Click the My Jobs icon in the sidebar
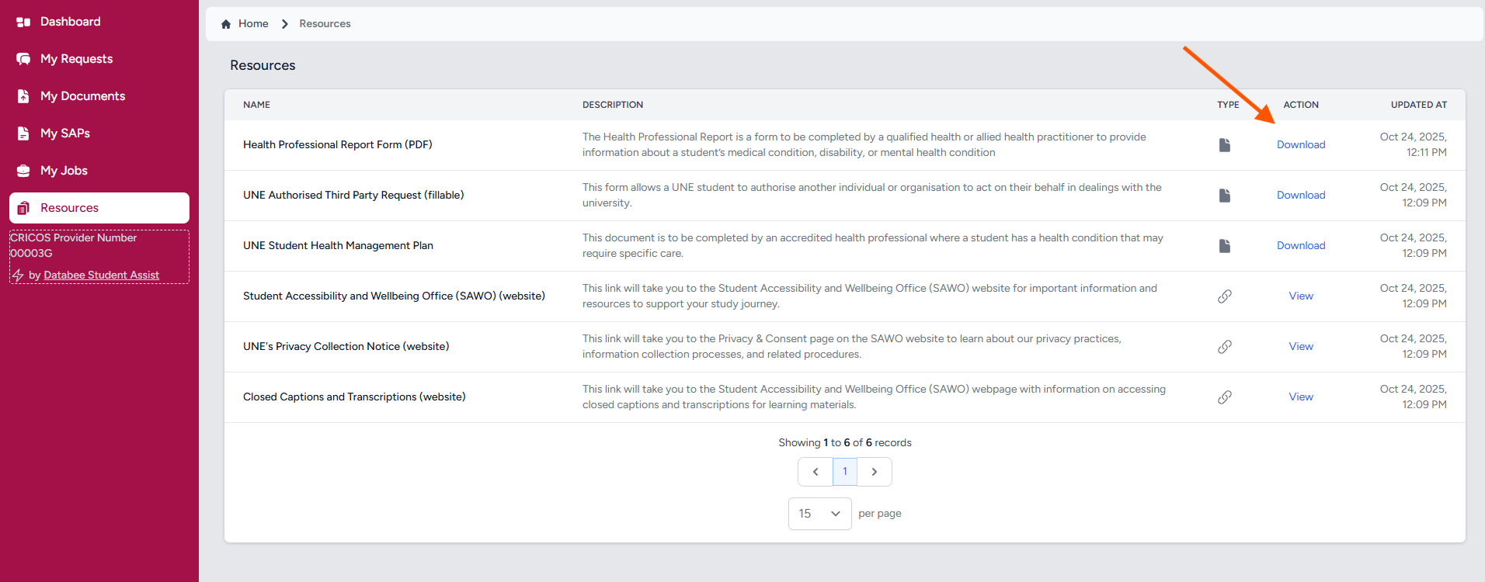The height and width of the screenshot is (582, 1485). pos(23,171)
